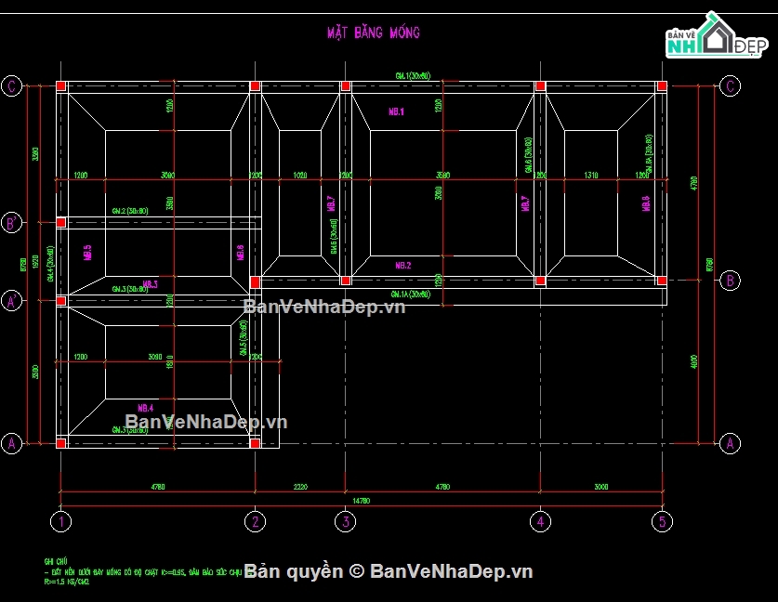The image size is (778, 602).
Task: Select red column at axis C-3
Action: [x=346, y=85]
